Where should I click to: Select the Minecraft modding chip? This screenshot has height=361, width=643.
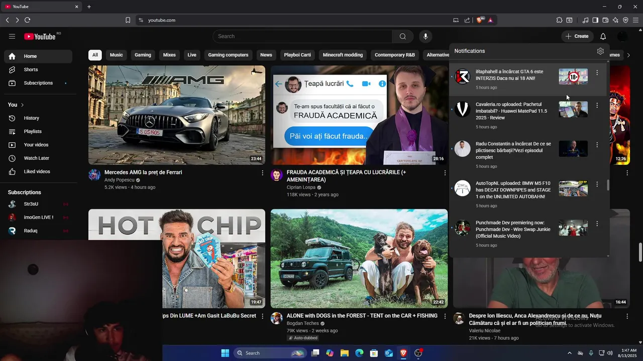343,55
